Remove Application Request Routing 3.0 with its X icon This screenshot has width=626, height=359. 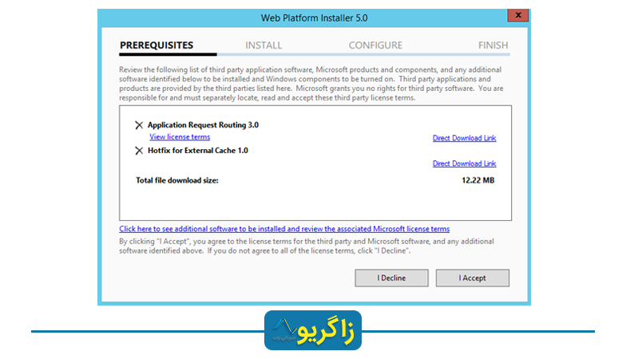coord(139,125)
